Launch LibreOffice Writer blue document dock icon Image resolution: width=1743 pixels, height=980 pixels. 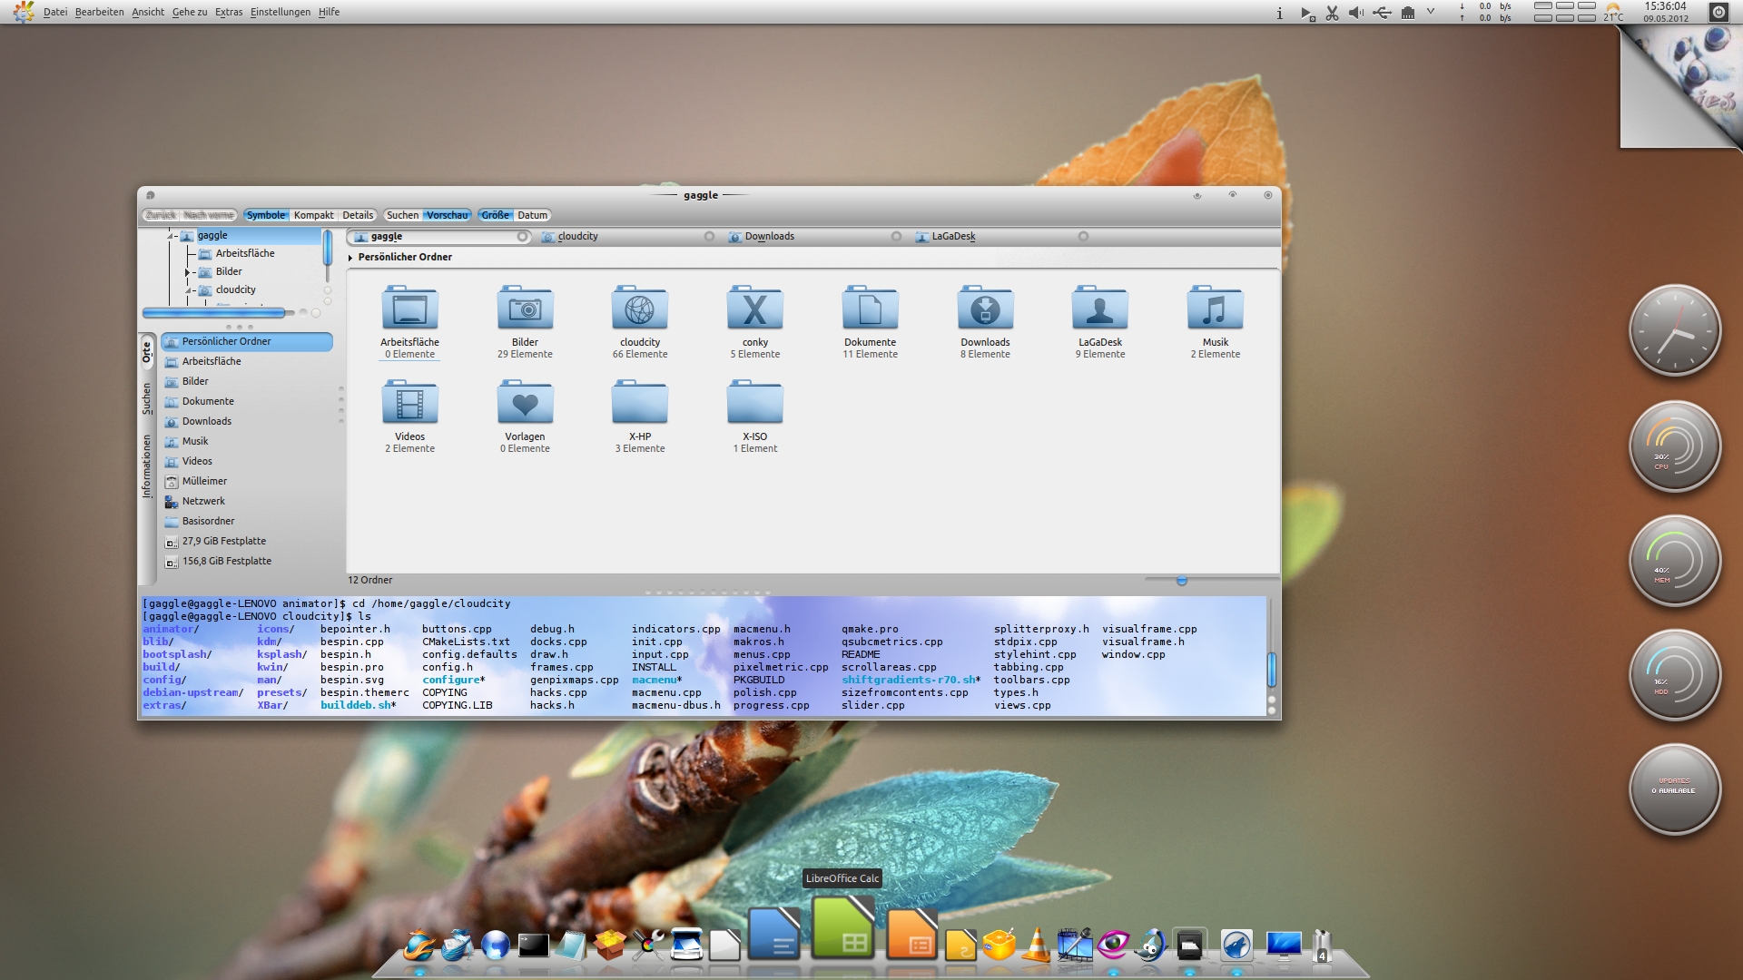click(774, 934)
